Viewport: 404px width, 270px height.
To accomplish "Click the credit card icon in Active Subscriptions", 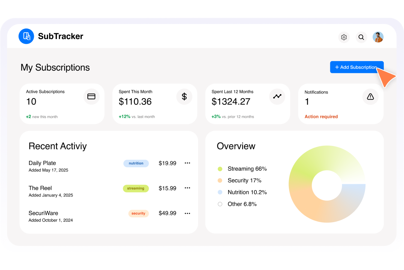I will pyautogui.click(x=91, y=97).
